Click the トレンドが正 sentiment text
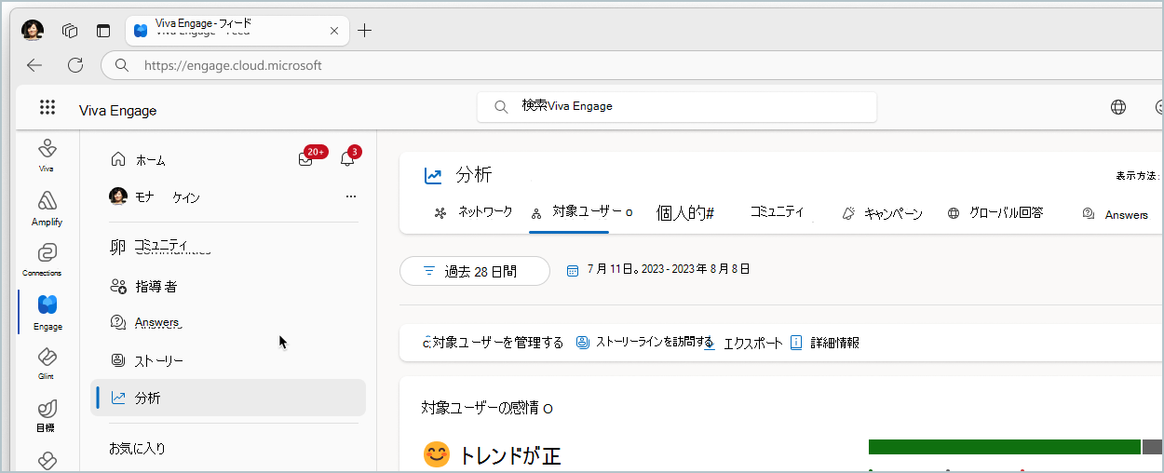 point(510,455)
